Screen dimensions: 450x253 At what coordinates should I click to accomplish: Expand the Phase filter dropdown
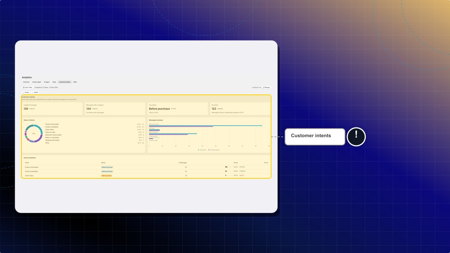[26, 92]
